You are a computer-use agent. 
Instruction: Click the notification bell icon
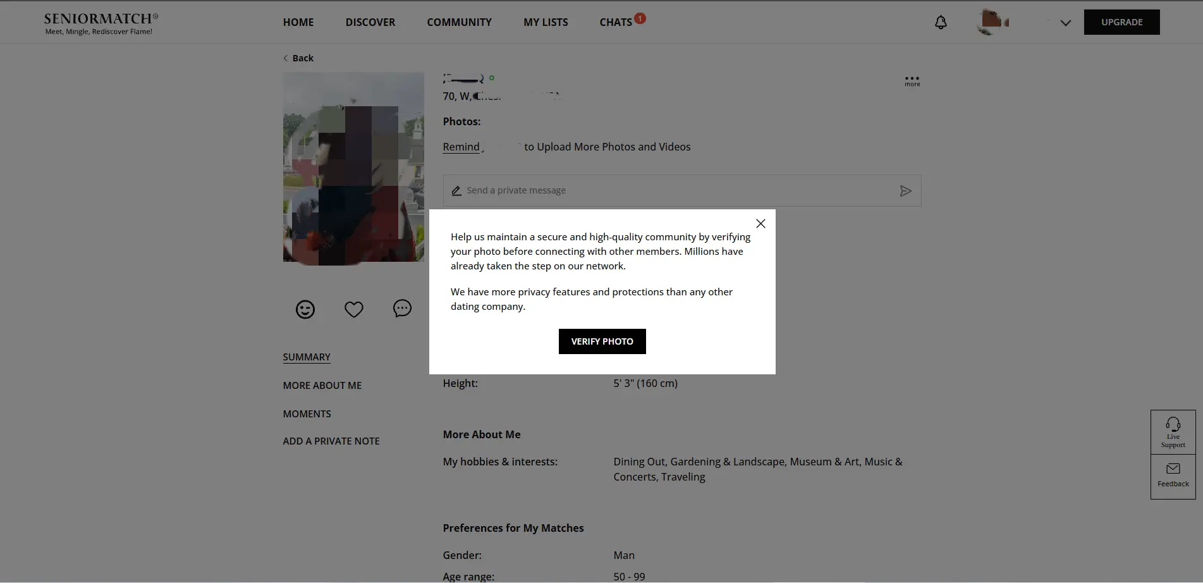941,23
